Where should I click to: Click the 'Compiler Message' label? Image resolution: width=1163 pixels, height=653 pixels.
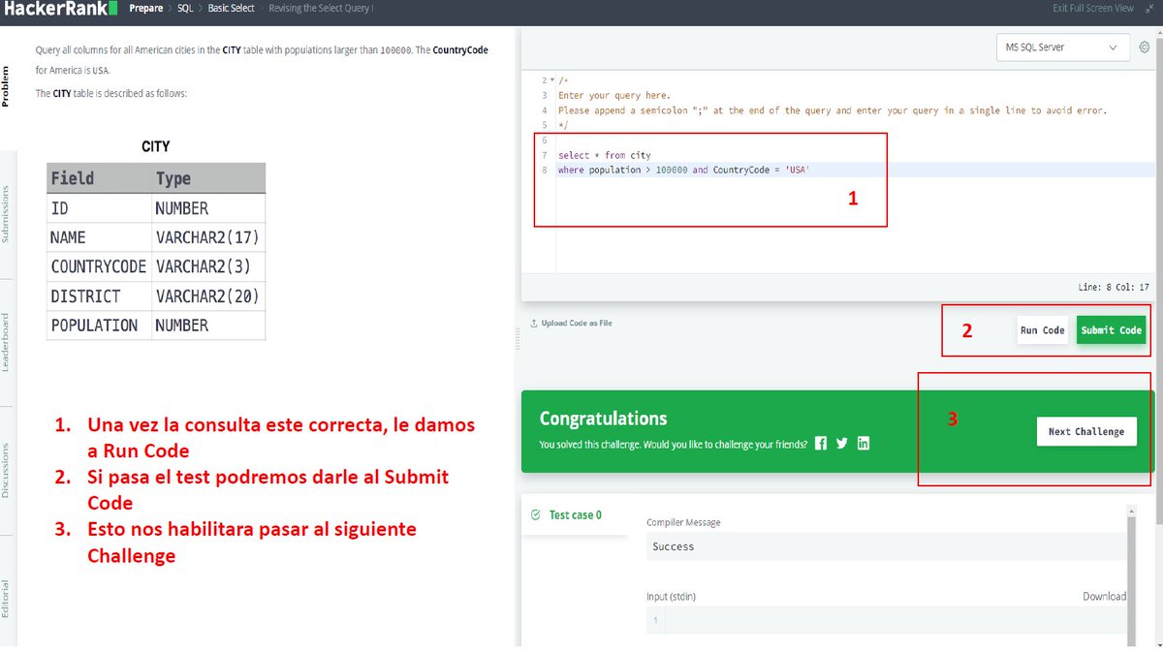[683, 523]
